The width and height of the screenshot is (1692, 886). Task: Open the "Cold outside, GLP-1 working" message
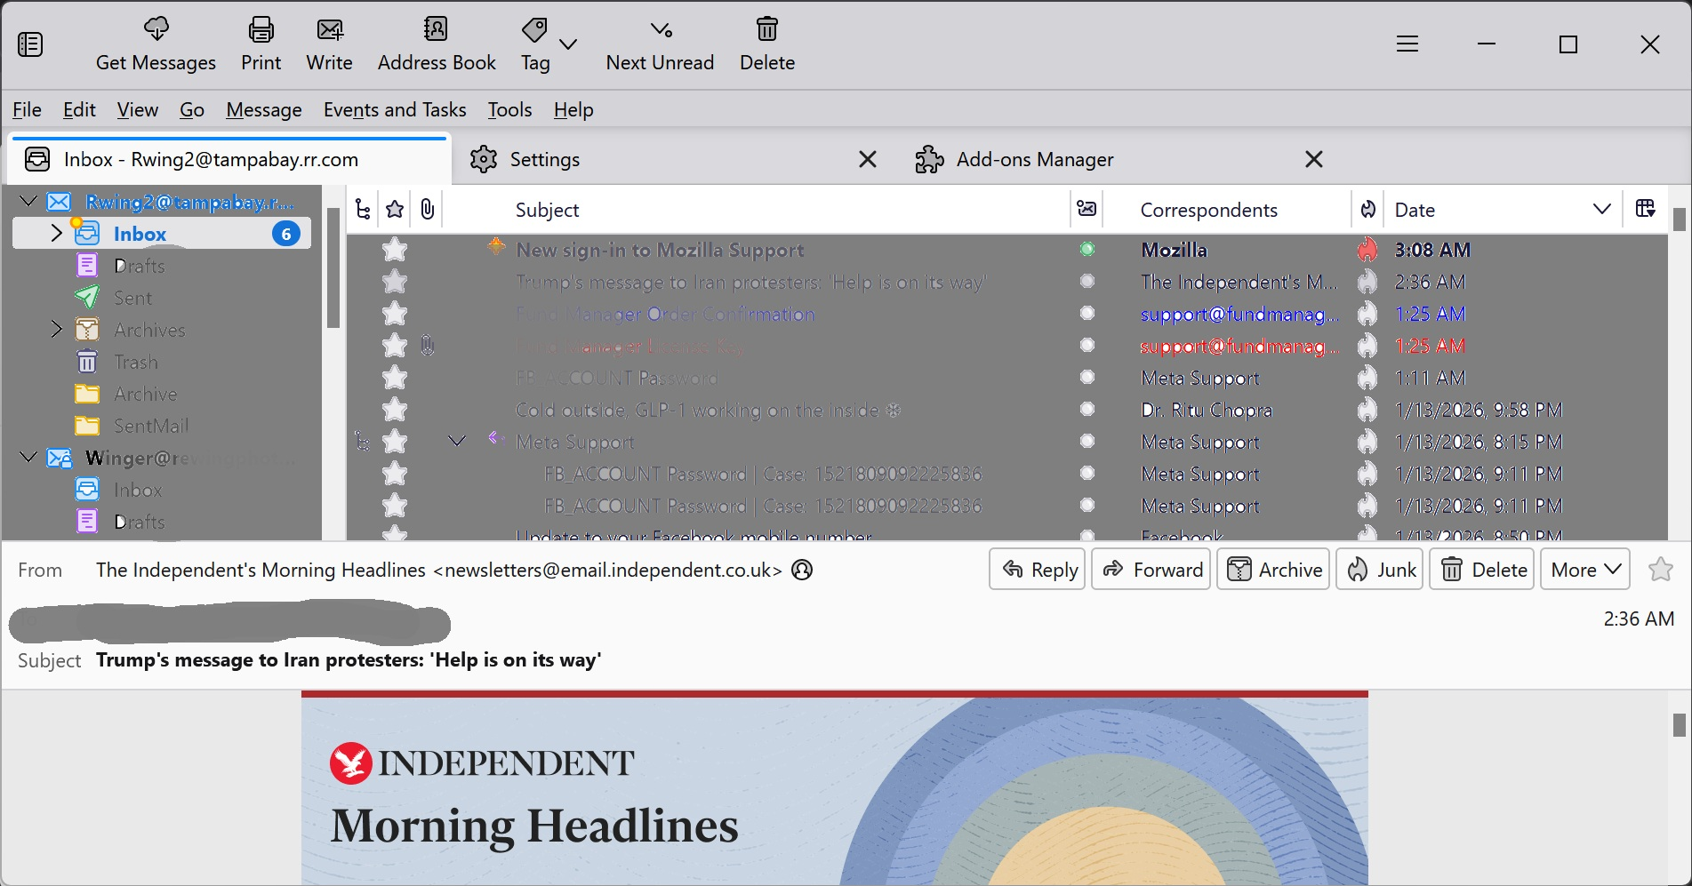click(709, 410)
